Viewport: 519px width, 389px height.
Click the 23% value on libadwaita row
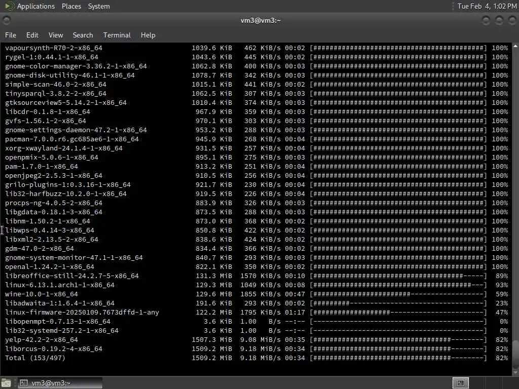coord(502,303)
